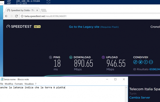Close the Speedtest by Ookla tab
Image resolution: width=160 pixels, height=102 pixels.
pyautogui.click(x=37, y=10)
